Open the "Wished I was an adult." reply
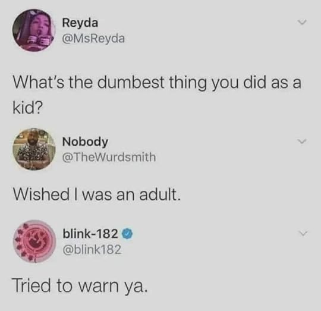This screenshot has height=311, width=321. pyautogui.click(x=97, y=194)
